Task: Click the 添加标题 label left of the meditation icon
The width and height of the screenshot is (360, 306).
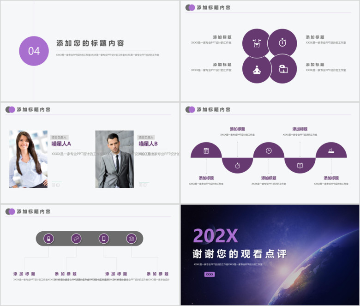Action: pyautogui.click(x=222, y=65)
